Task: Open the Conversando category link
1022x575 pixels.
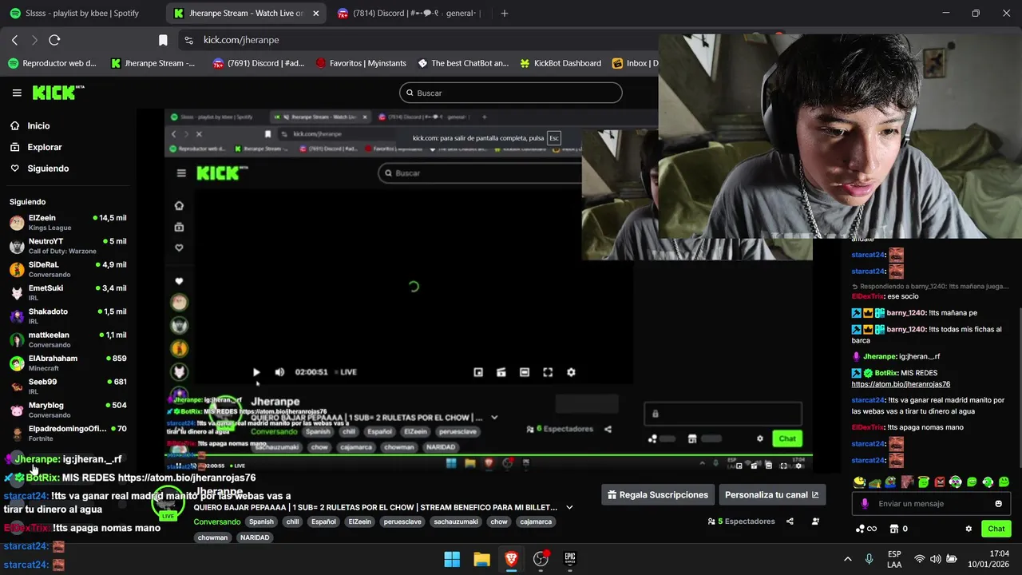Action: pyautogui.click(x=217, y=521)
